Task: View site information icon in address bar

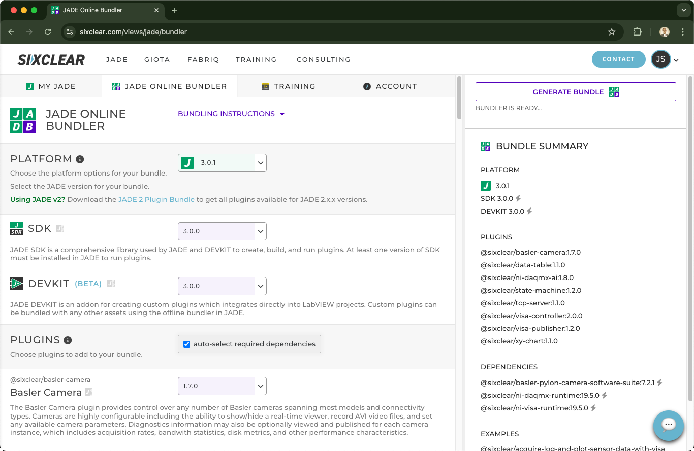Action: [70, 32]
